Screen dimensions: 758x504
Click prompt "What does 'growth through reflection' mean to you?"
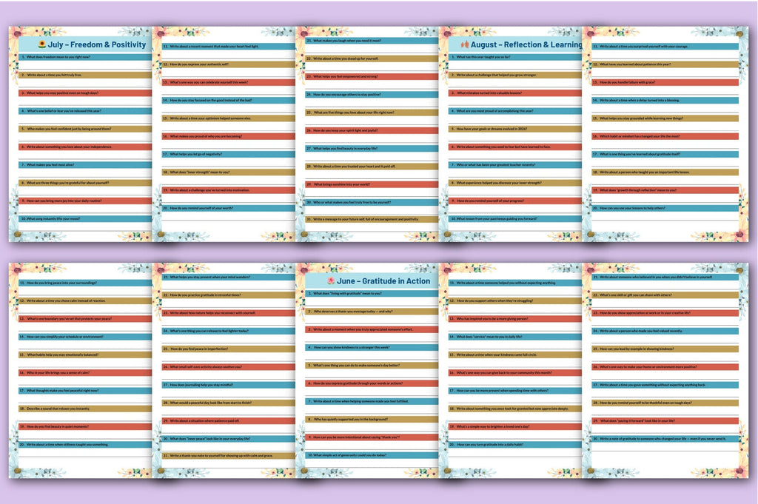coord(665,190)
